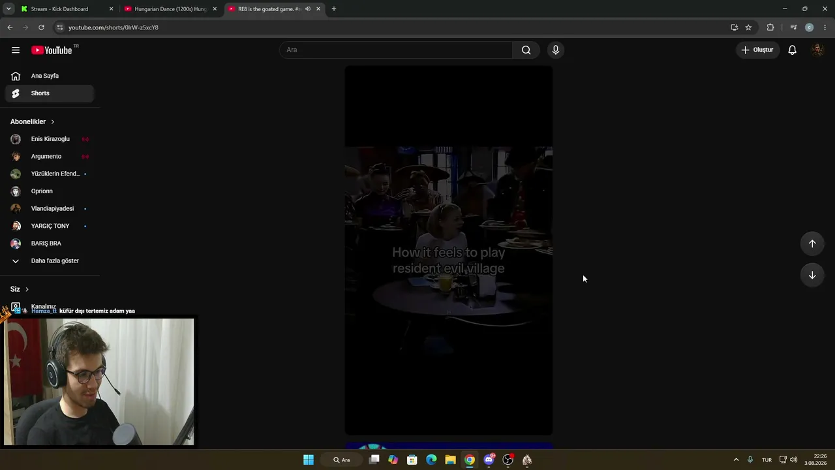Click taskbar Ara search box
835x470 pixels.
point(341,460)
